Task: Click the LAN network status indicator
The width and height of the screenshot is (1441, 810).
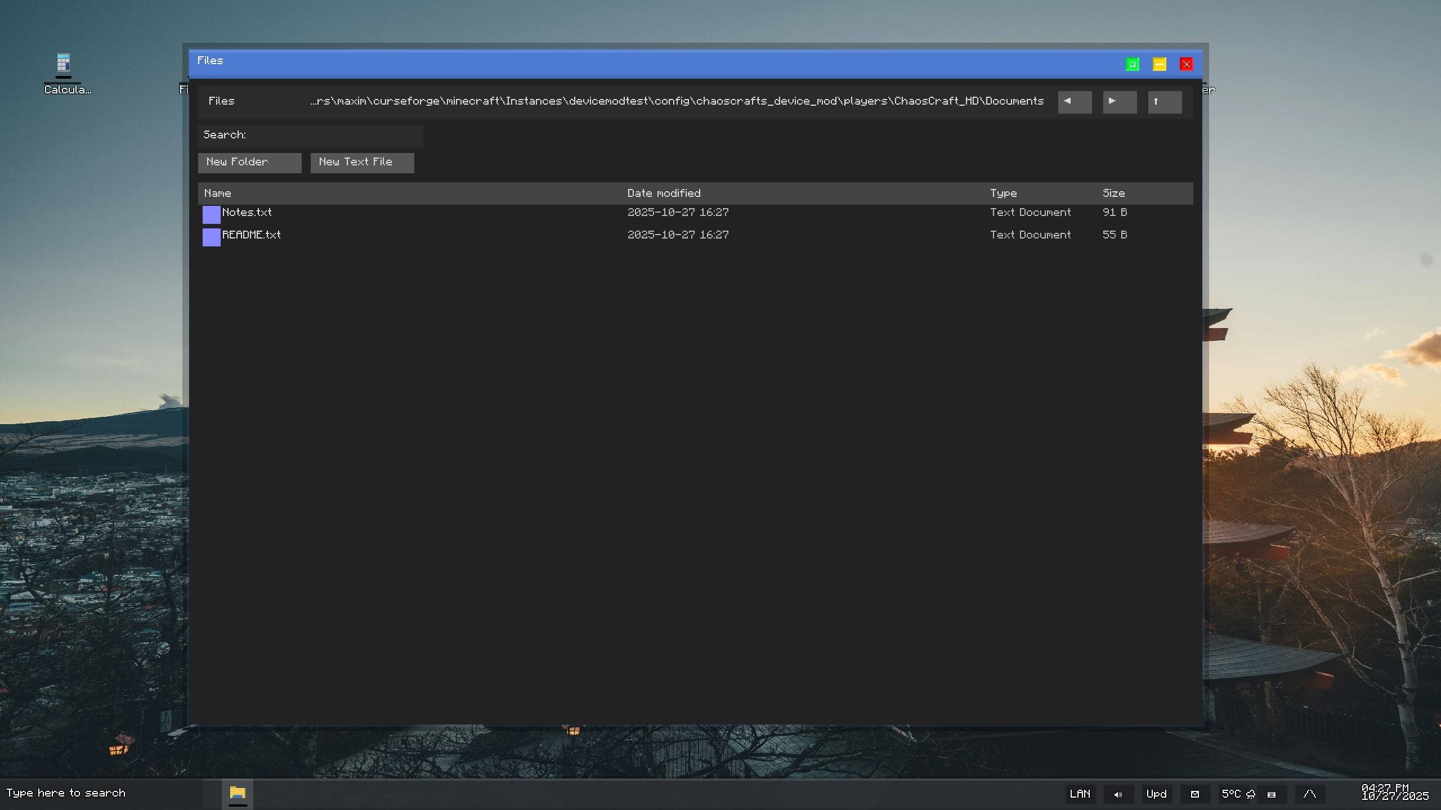Action: (x=1080, y=794)
